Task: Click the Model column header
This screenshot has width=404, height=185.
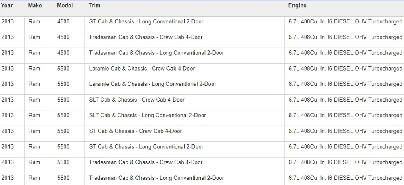Action: tap(65, 5)
